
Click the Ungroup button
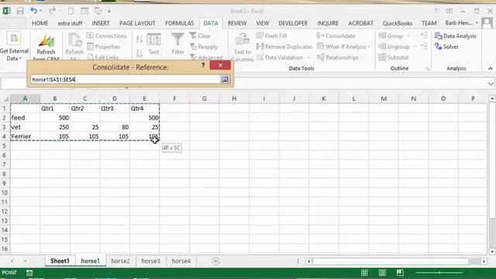click(x=394, y=46)
